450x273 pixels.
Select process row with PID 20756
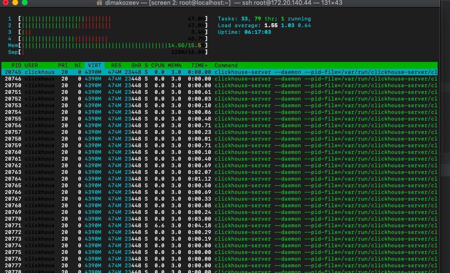click(x=220, y=126)
